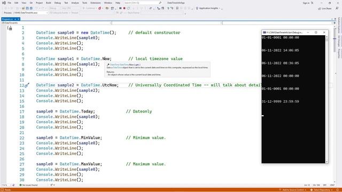This screenshot has width=342, height=192.
Task: Click the Open File toolbar icon
Action: click(23, 9)
